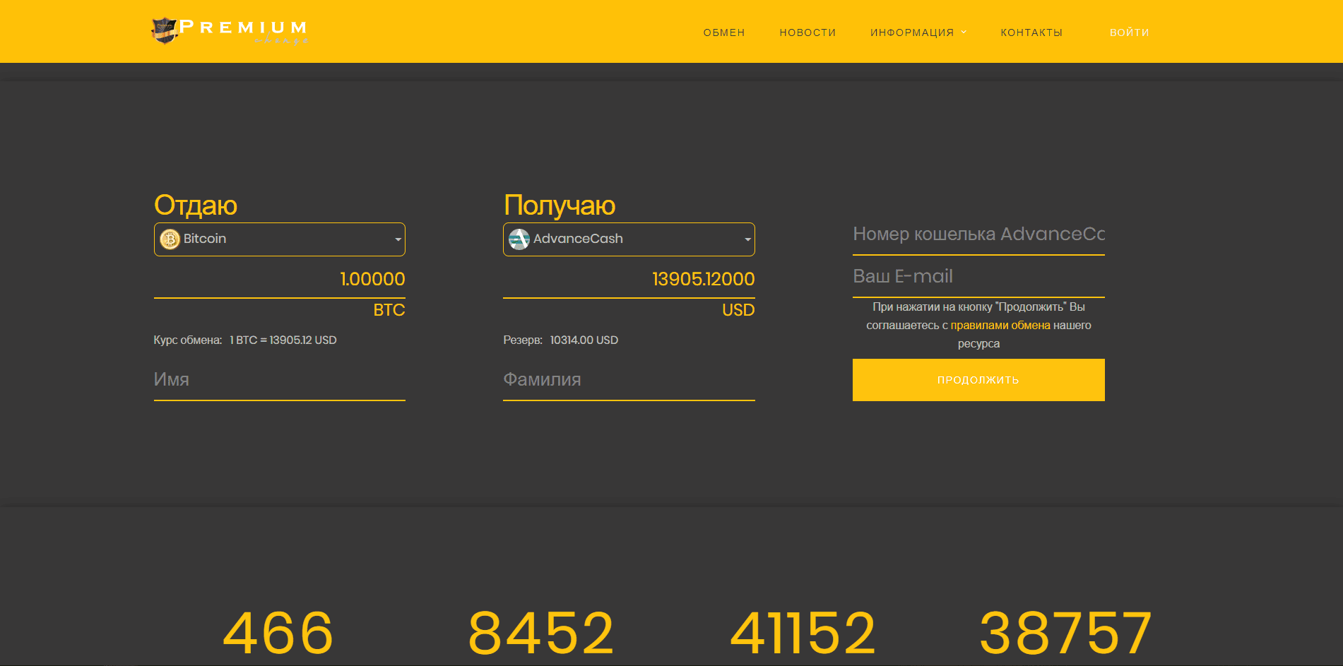
Task: Open the правилами обмена link
Action: (1000, 326)
